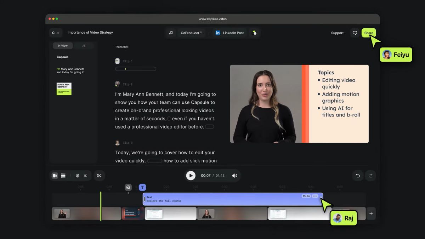425x239 pixels.
Task: Select the caption overlay in sidebar
Action: (x=70, y=70)
